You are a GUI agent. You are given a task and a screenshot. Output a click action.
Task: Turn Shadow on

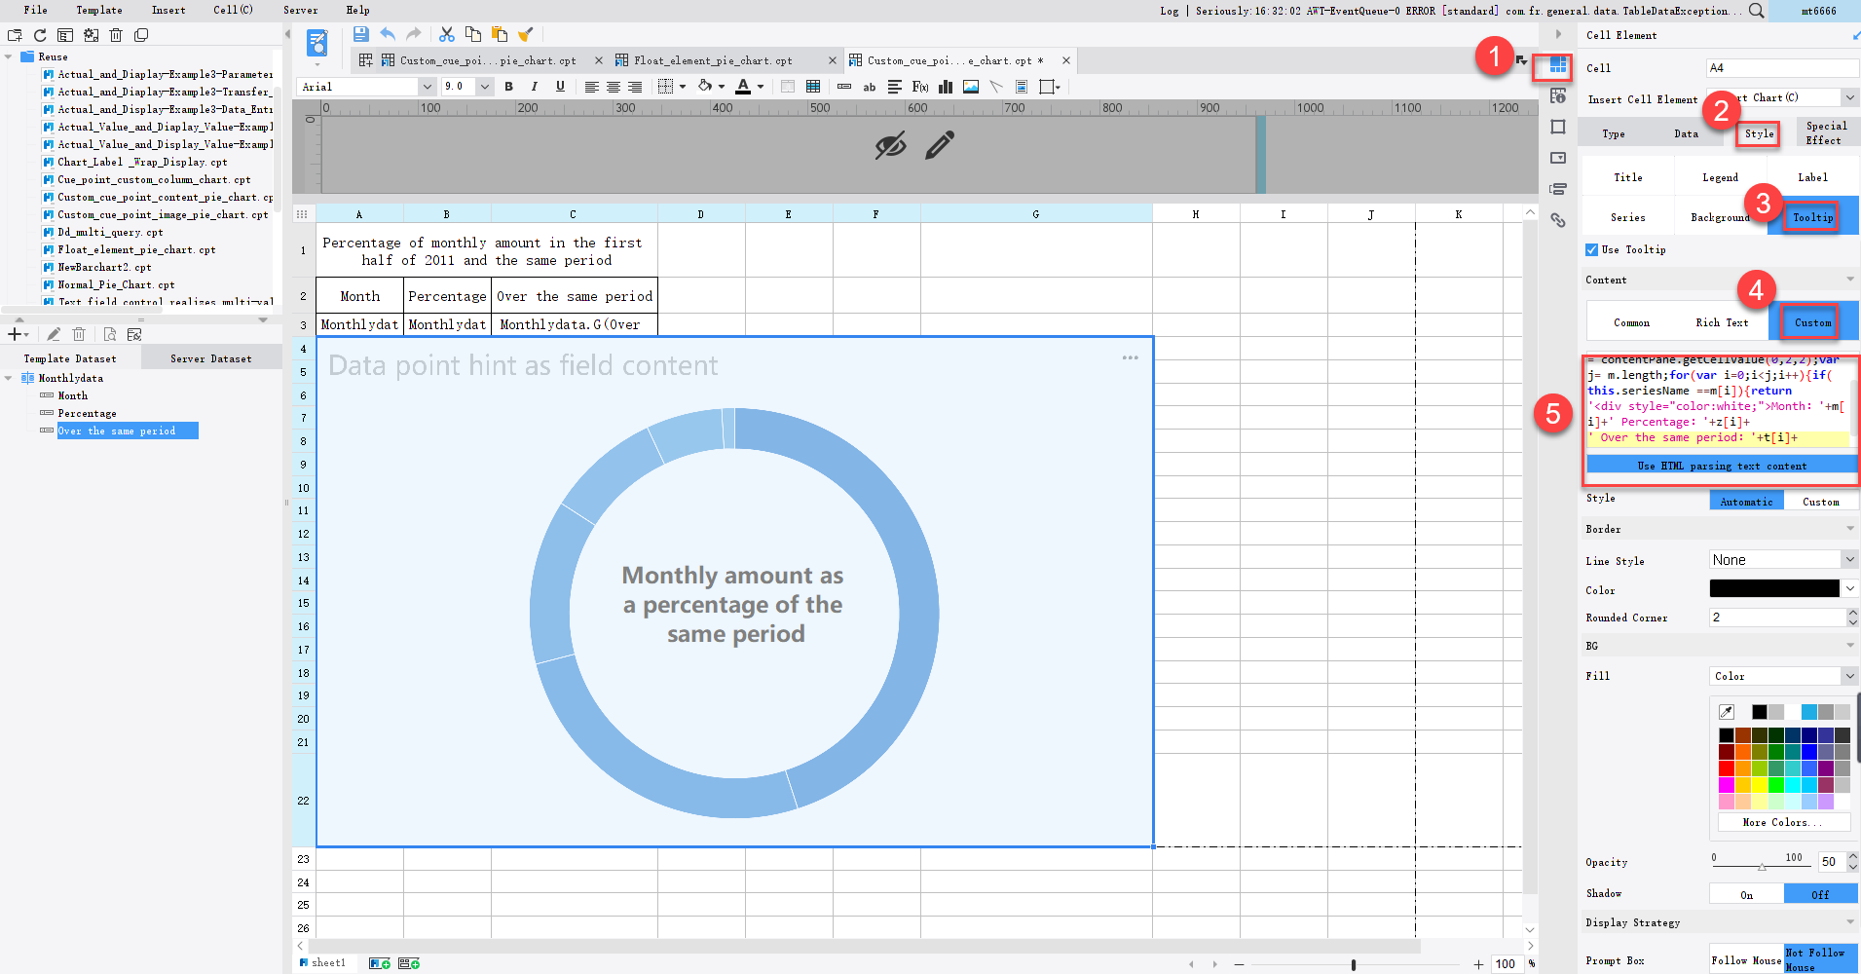pos(1747,895)
